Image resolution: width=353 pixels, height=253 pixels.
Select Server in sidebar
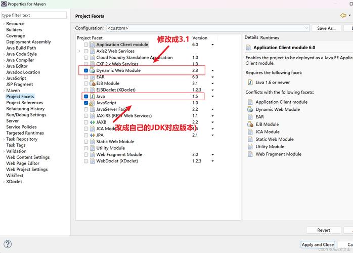pos(12,121)
